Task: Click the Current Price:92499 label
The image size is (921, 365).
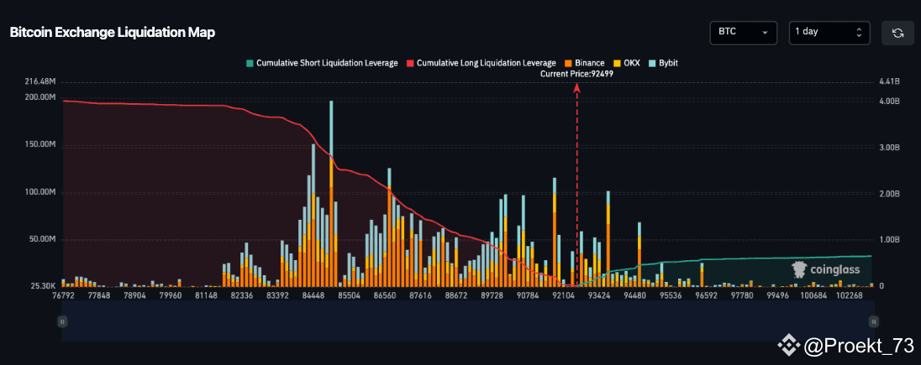Action: tap(576, 74)
